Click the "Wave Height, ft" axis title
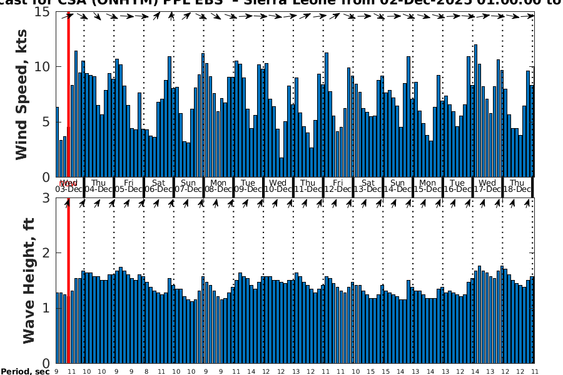 pyautogui.click(x=28, y=280)
